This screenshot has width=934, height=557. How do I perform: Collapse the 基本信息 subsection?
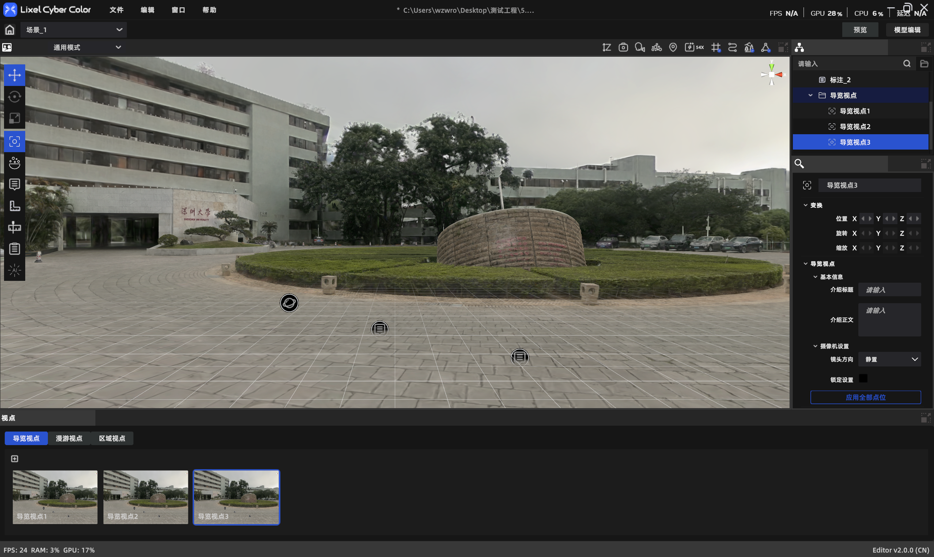[x=815, y=276]
